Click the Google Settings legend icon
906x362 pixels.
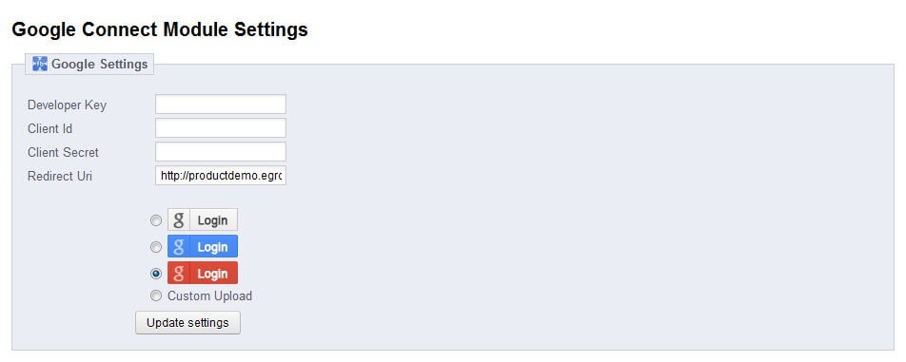[40, 64]
